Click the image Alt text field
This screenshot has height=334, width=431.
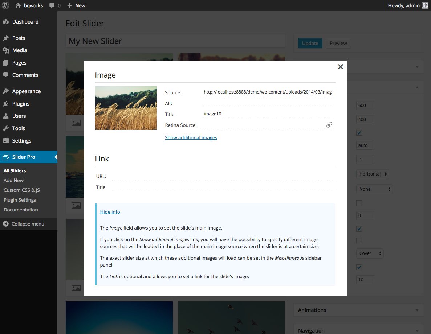pyautogui.click(x=268, y=103)
